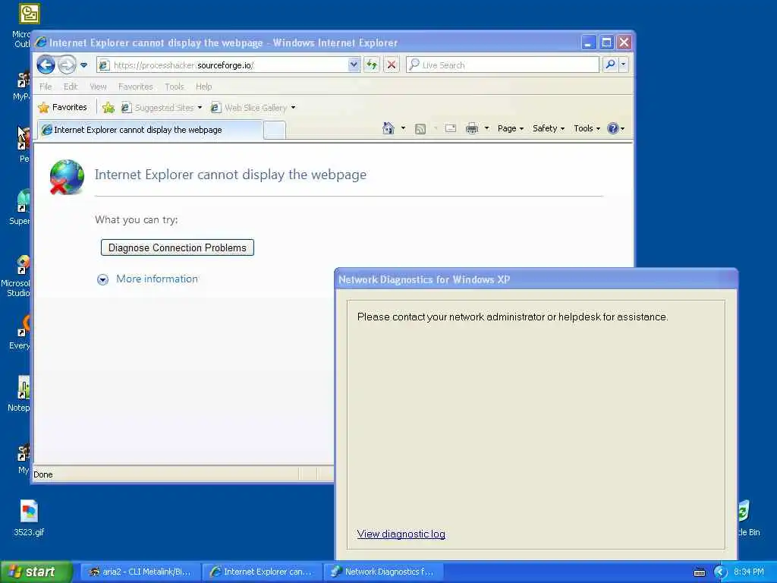Click View diagnostic log link
The image size is (777, 583).
click(401, 534)
